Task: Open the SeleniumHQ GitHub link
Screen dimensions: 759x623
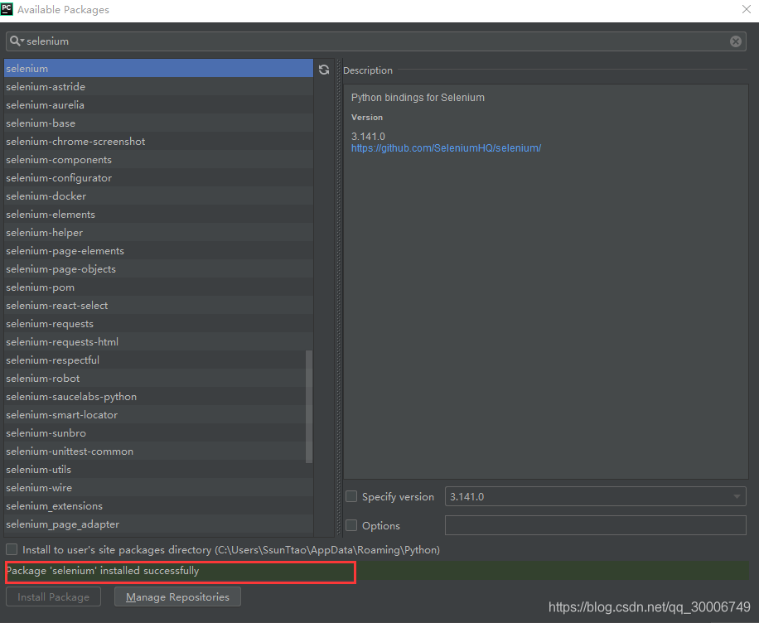Action: tap(446, 148)
